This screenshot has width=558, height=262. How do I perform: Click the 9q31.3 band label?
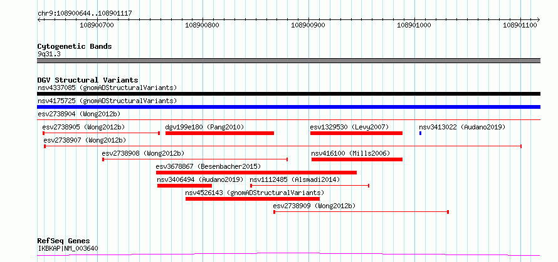pyautogui.click(x=49, y=54)
